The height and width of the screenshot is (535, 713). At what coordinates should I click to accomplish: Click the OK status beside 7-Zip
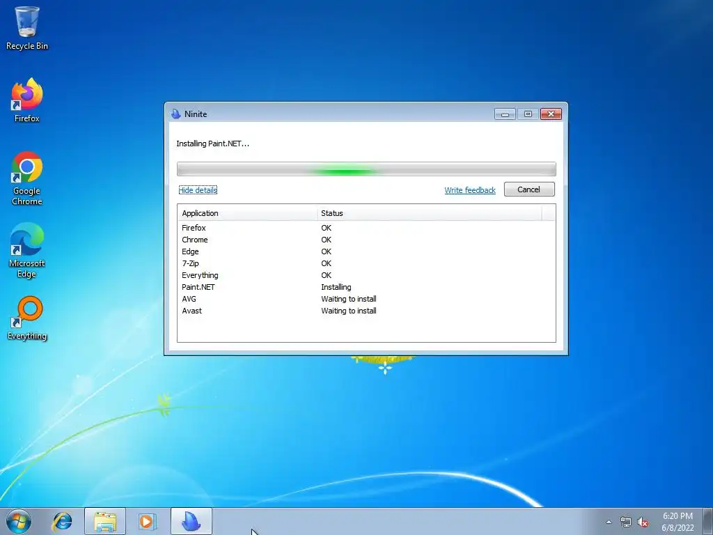coord(326,263)
